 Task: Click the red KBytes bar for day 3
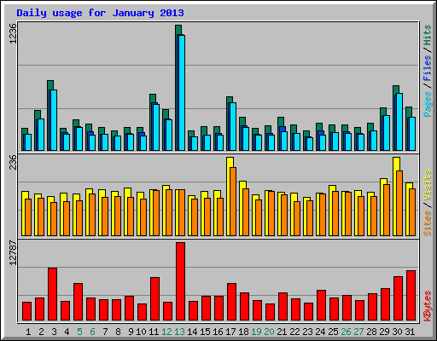click(52, 294)
